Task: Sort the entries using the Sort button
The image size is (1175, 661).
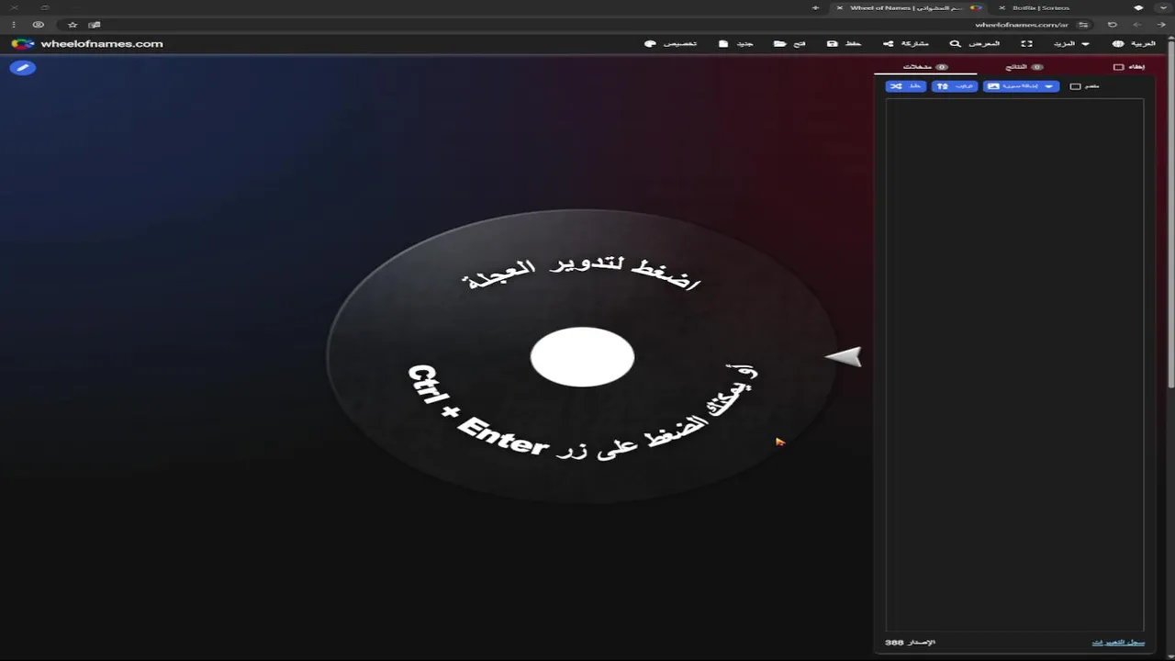Action: click(955, 86)
